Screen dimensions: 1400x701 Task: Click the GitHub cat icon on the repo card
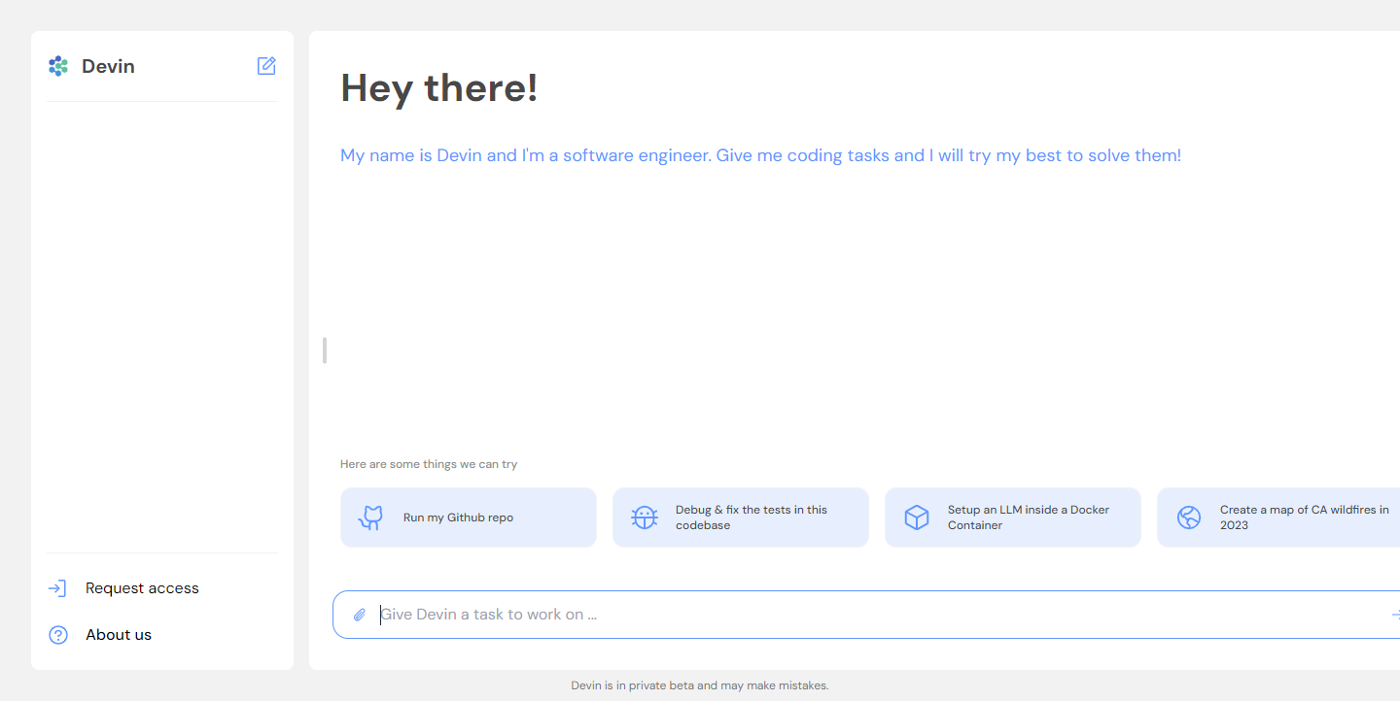[370, 517]
